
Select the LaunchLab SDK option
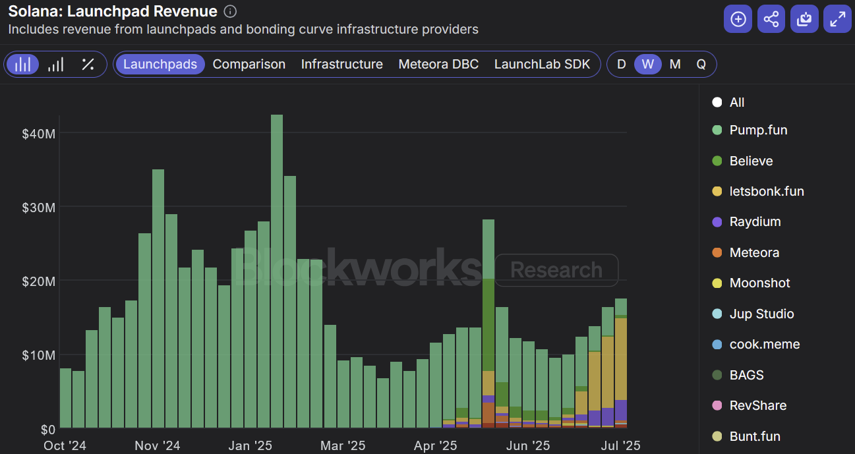(x=542, y=64)
